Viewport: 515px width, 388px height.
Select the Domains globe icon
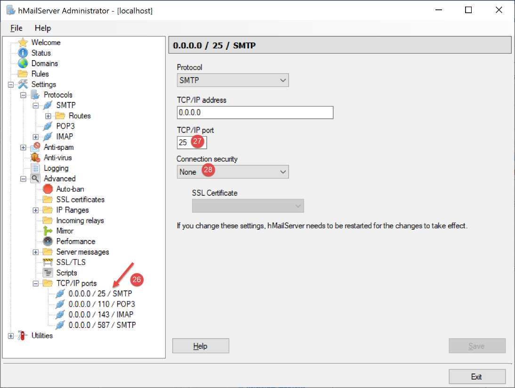click(x=23, y=63)
